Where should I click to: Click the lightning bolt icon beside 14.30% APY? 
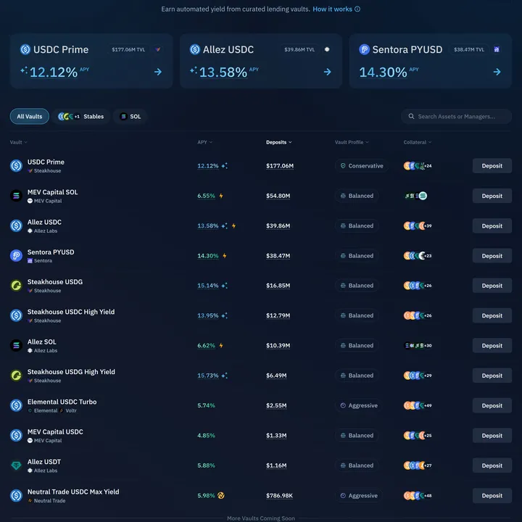click(x=225, y=256)
